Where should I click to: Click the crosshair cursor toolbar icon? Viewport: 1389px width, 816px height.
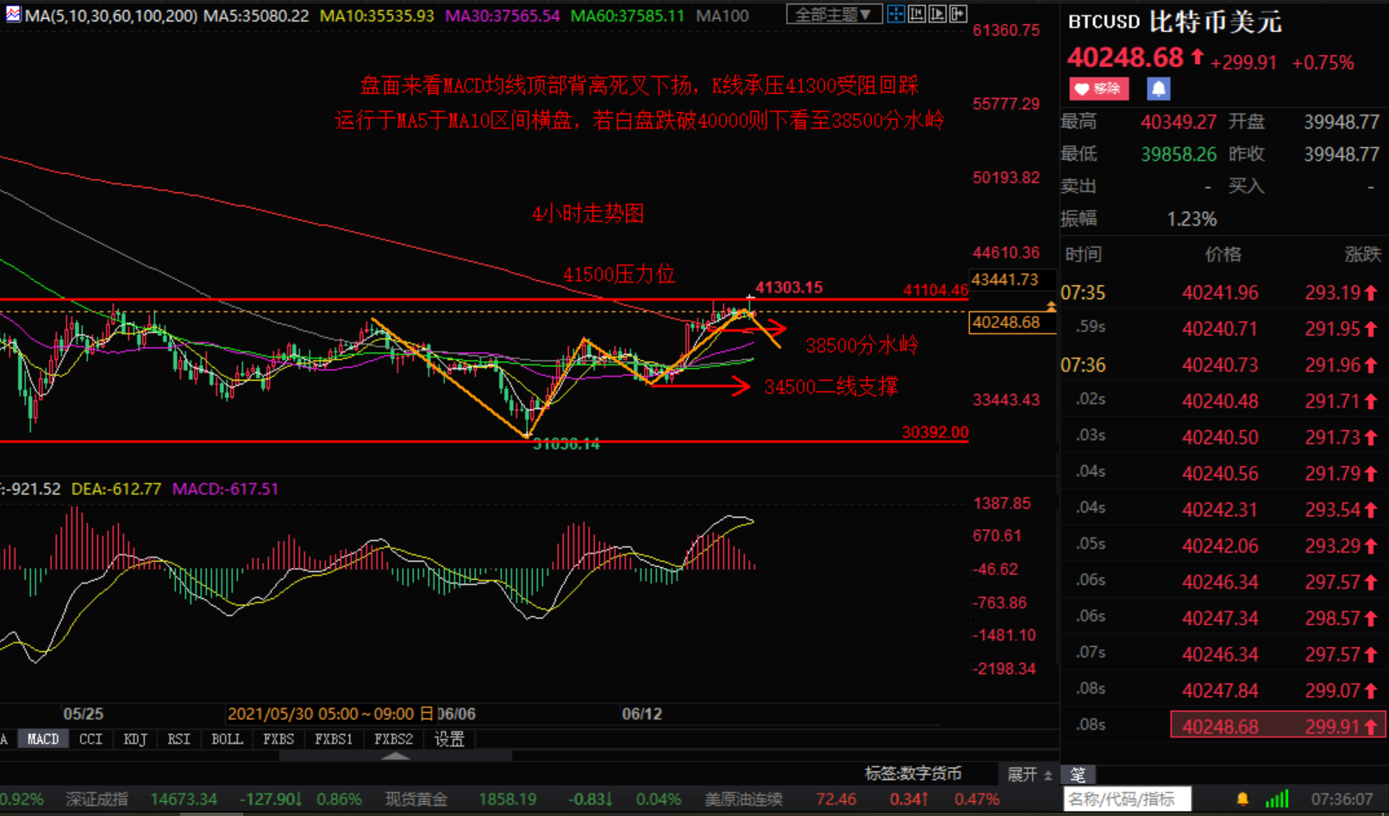(896, 14)
